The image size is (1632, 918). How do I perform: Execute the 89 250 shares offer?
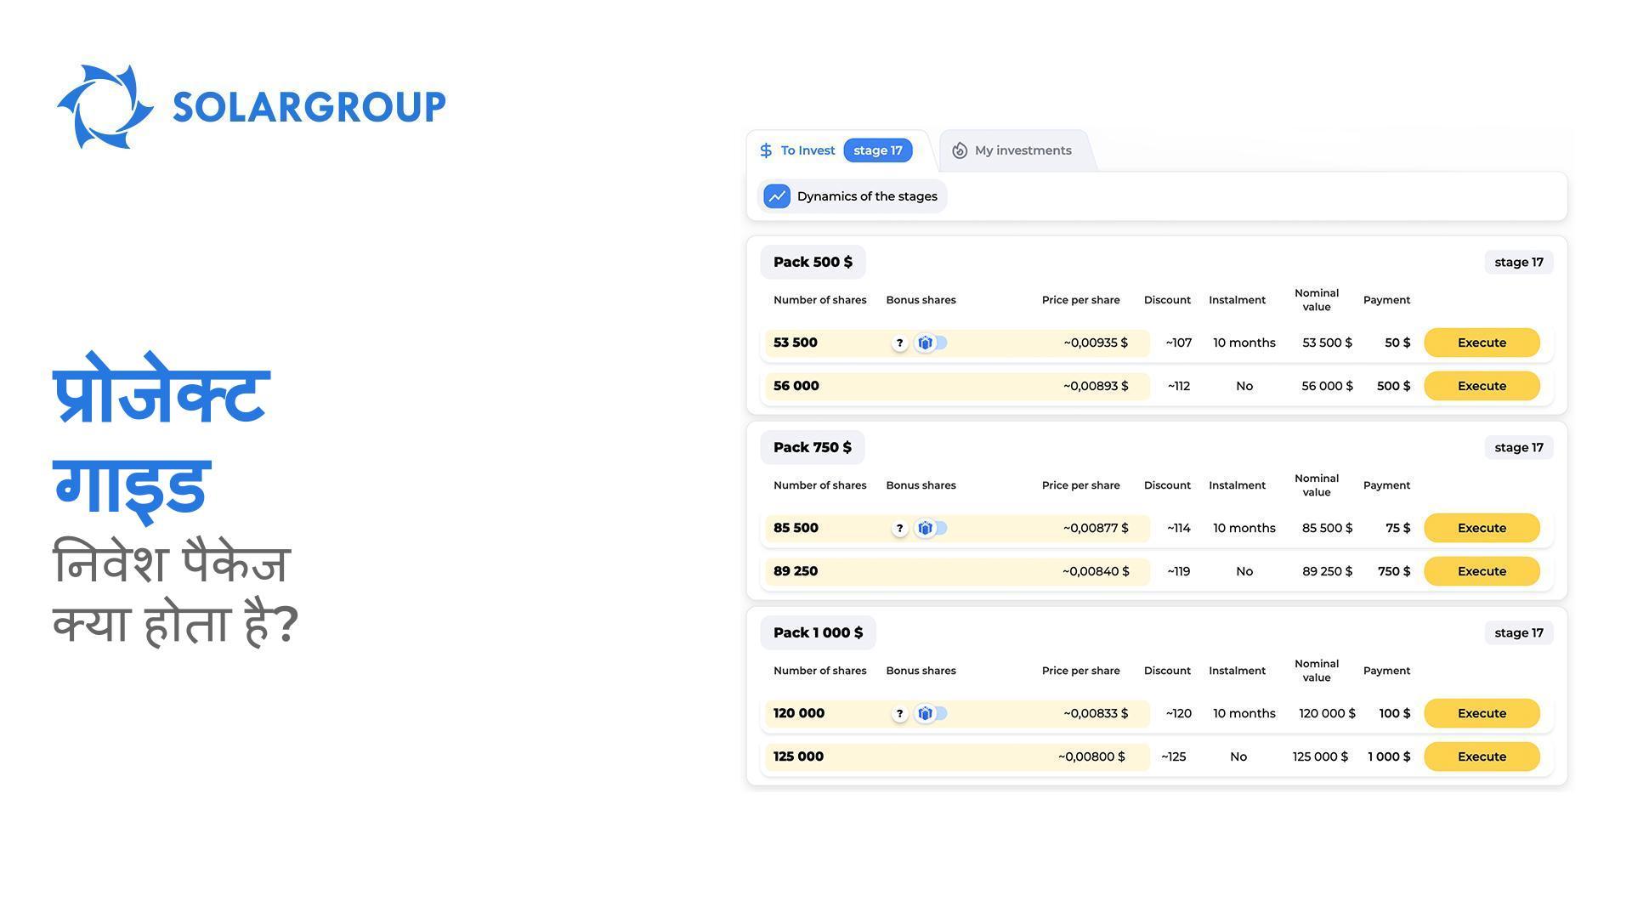click(1481, 571)
